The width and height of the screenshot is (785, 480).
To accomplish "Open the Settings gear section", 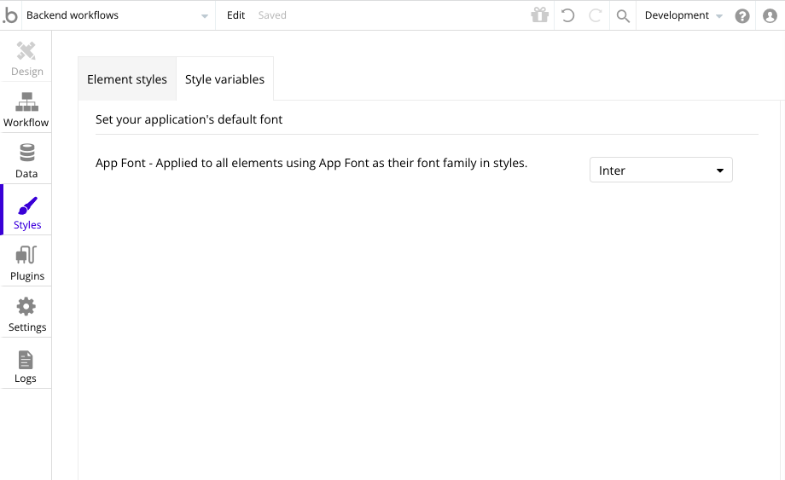I will (26, 313).
